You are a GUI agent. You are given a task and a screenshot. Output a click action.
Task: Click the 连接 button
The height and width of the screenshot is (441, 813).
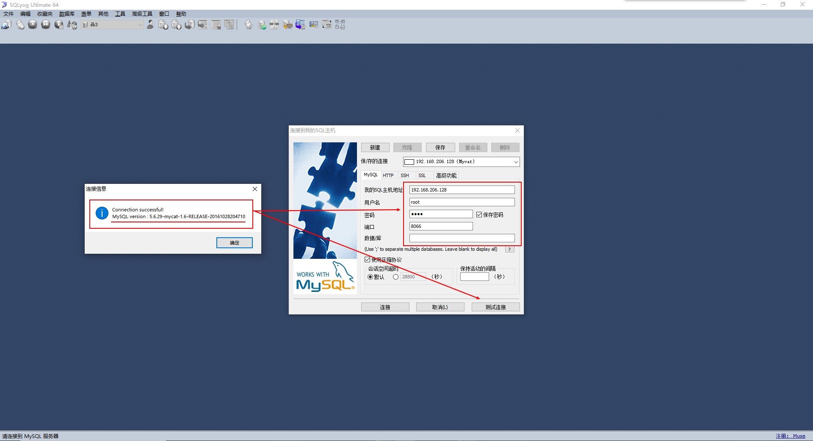tap(385, 307)
